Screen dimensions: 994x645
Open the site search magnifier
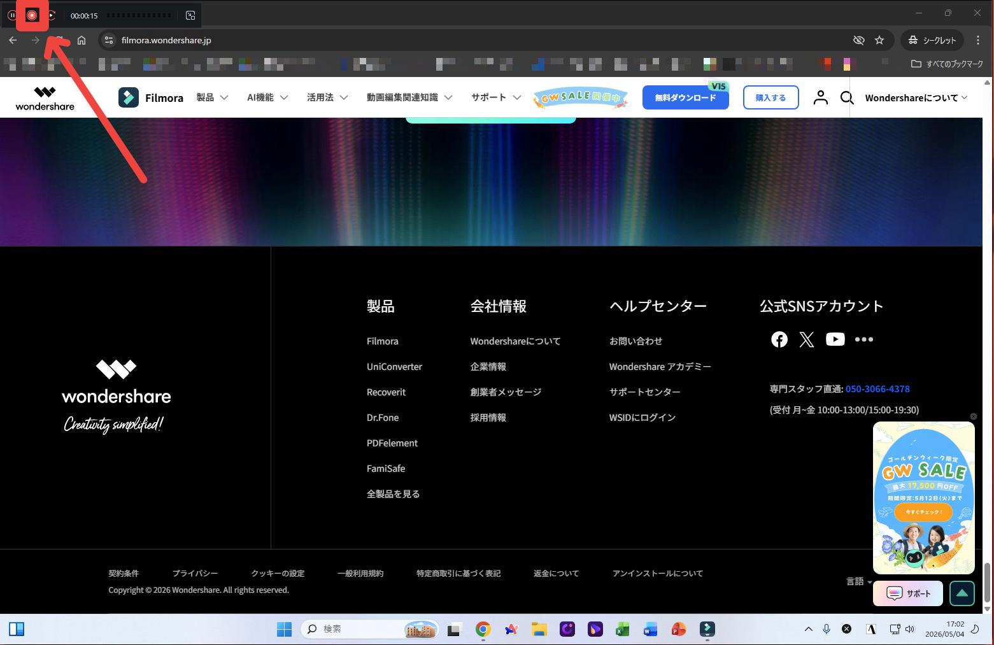pos(846,97)
